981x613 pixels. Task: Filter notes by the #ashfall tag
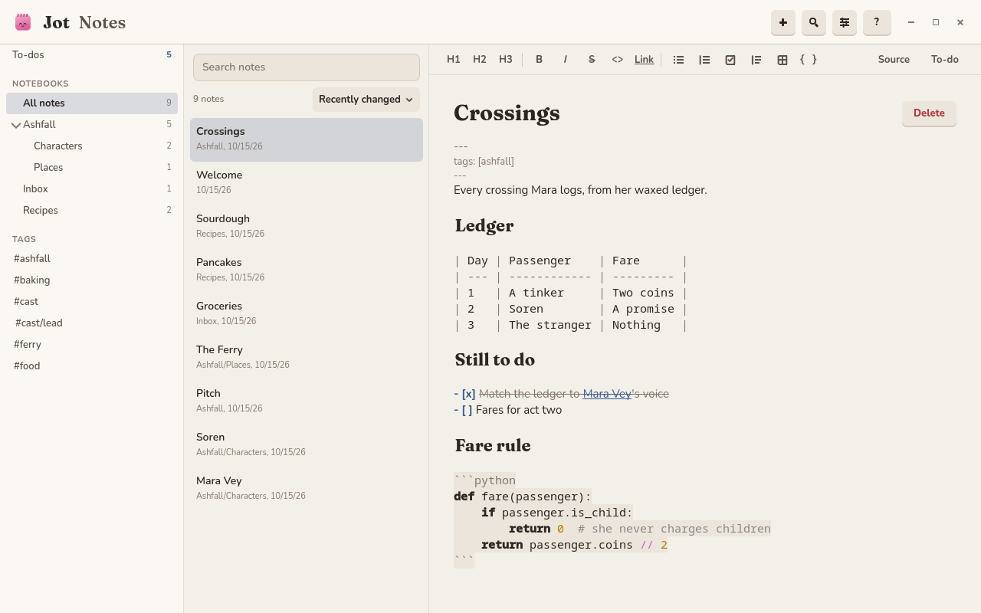(32, 259)
